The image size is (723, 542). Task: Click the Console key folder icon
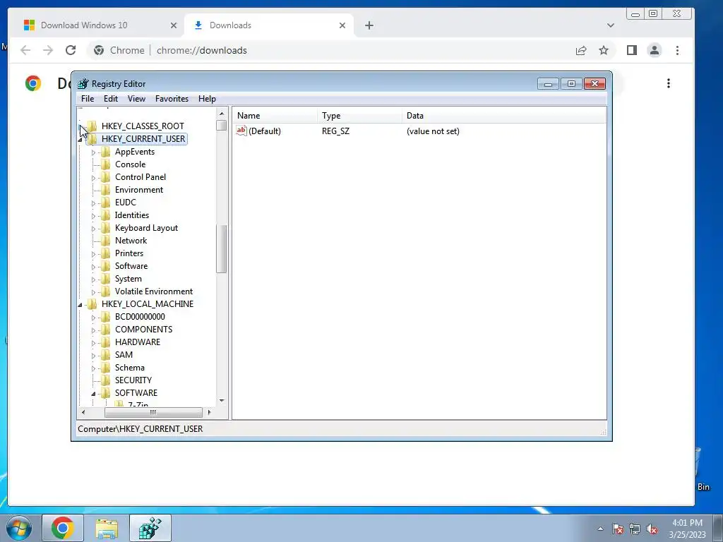[x=106, y=164]
